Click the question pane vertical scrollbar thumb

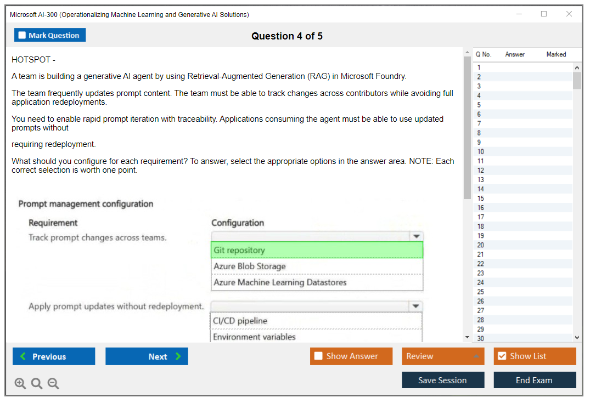tap(467, 126)
